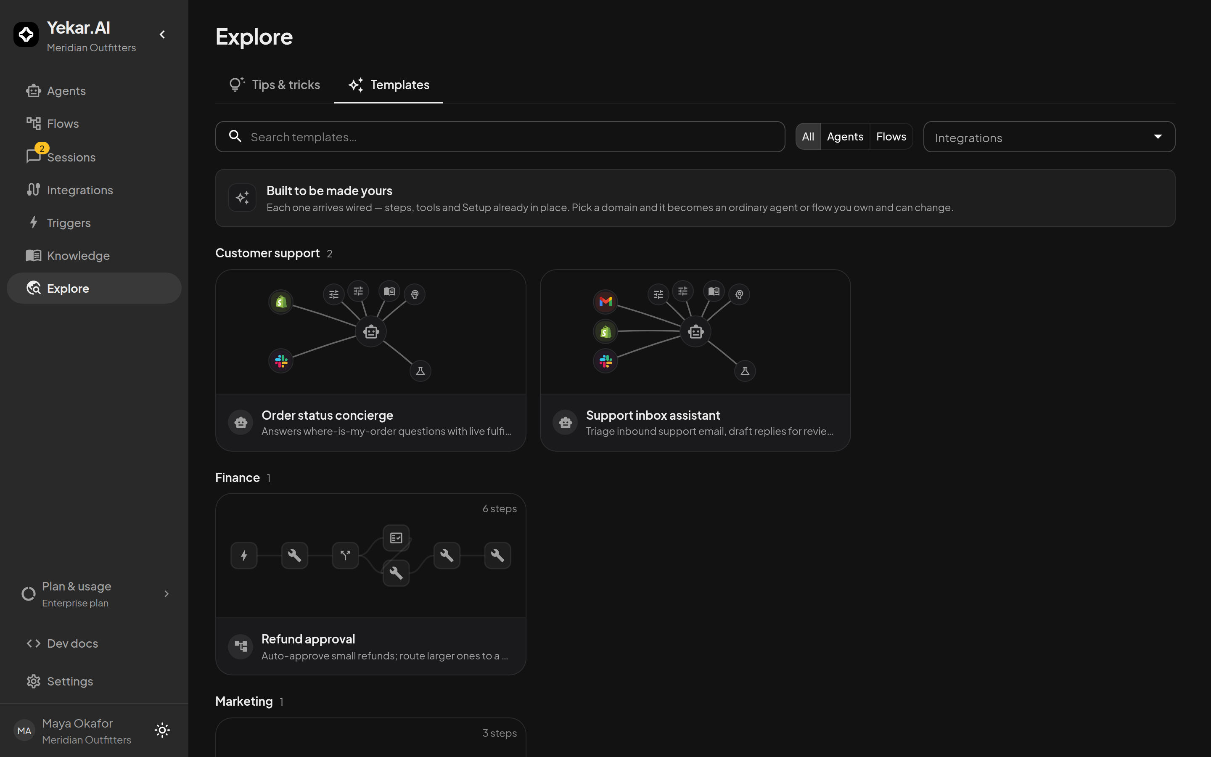1211x757 pixels.
Task: Click the Gmail node in Support inbox assistant
Action: tap(605, 302)
